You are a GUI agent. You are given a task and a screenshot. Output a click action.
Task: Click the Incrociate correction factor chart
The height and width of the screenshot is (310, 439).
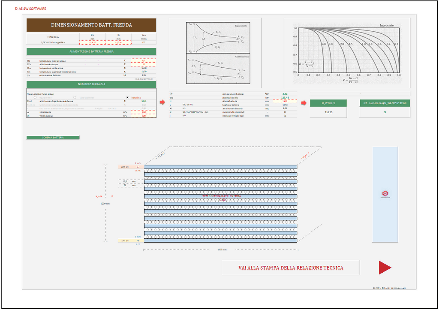click(347, 52)
